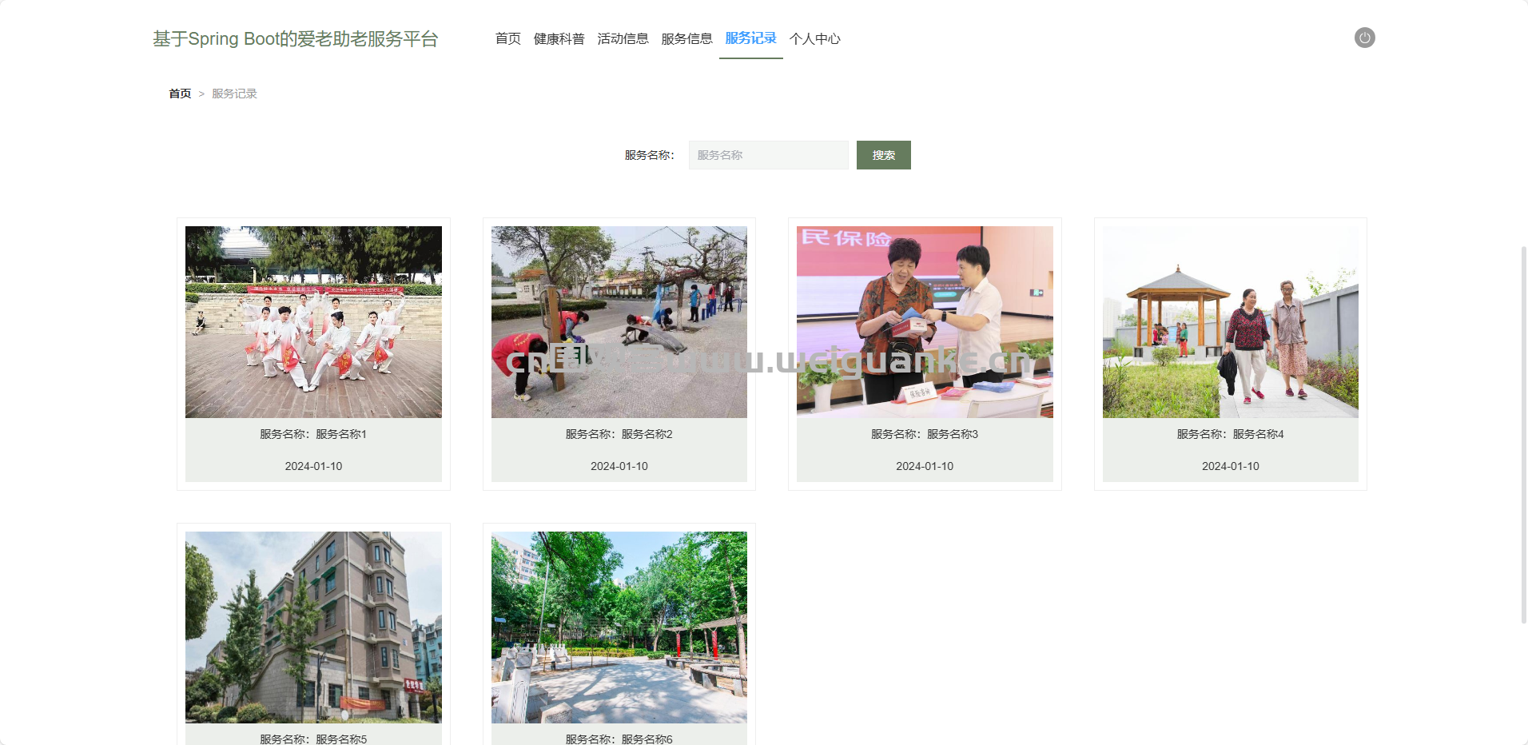
Task: Open the tai chi group photo thumbnail
Action: pos(313,321)
